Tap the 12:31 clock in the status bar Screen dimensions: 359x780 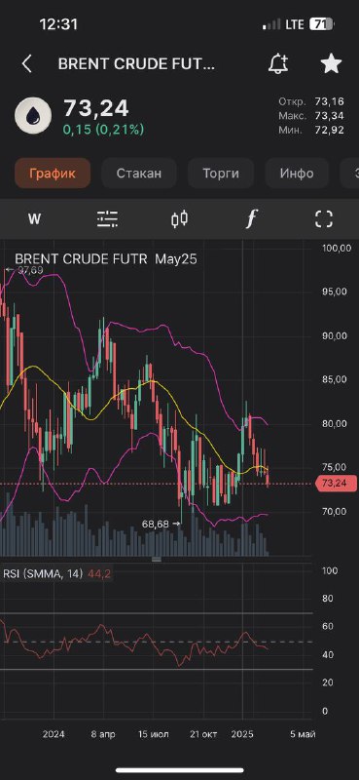tap(58, 23)
